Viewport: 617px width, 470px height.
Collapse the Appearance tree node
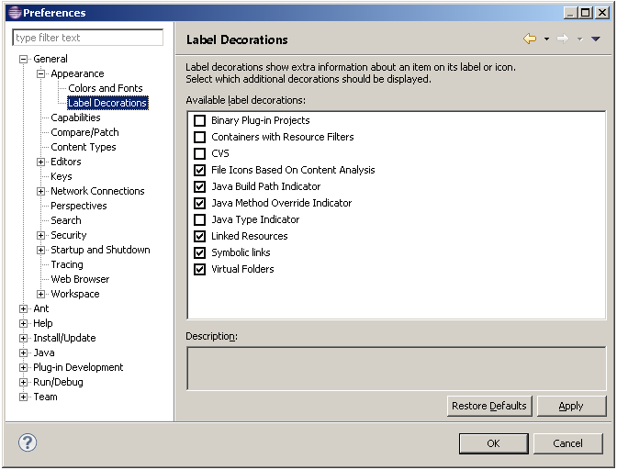(x=41, y=73)
